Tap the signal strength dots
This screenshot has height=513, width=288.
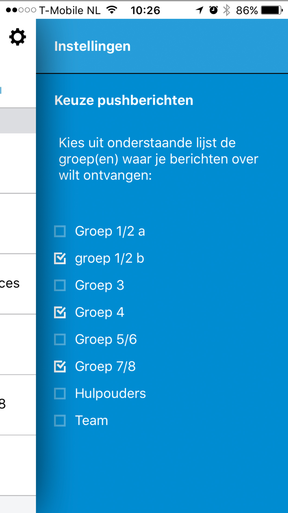point(21,10)
